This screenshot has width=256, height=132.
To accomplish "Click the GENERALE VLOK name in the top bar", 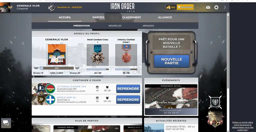I will [28, 6].
